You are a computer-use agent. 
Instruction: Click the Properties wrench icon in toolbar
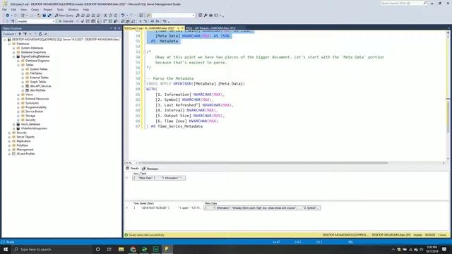pyautogui.click(x=206, y=16)
